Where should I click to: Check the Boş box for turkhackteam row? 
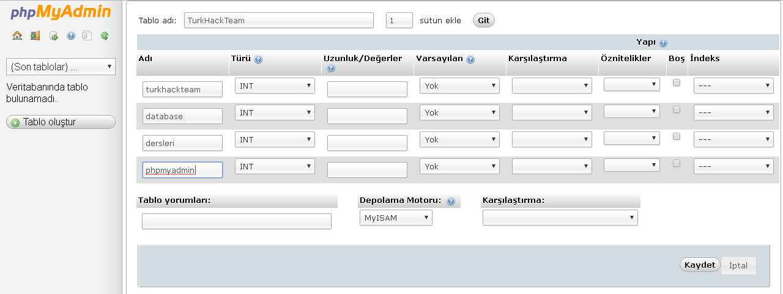[x=677, y=83]
